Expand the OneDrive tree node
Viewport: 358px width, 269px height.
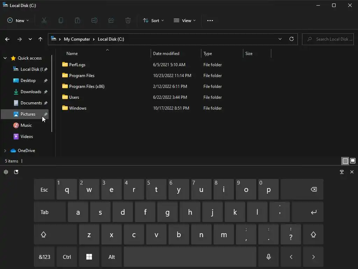tap(5, 151)
